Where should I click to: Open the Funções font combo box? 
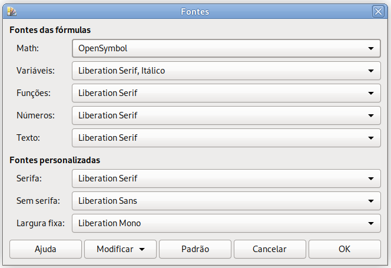(x=226, y=93)
